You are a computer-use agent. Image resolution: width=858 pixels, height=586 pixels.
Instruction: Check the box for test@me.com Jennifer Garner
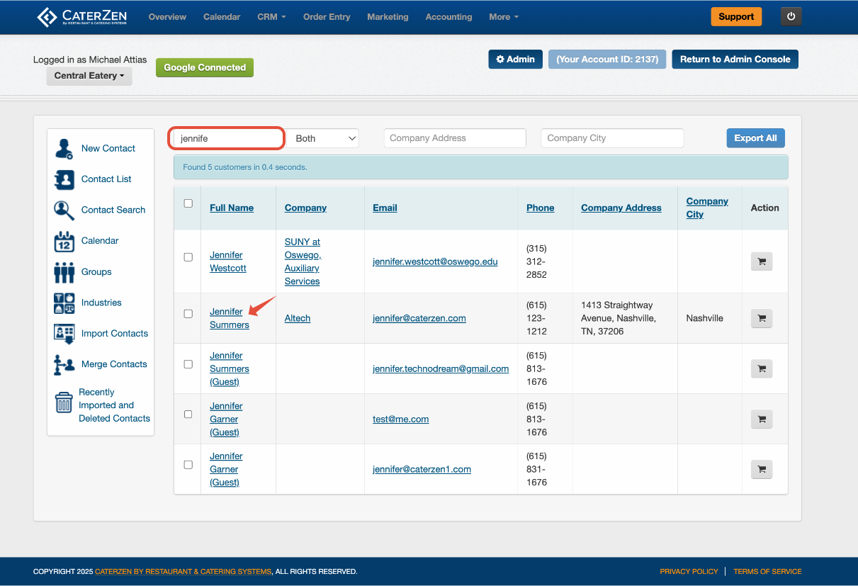coord(188,415)
